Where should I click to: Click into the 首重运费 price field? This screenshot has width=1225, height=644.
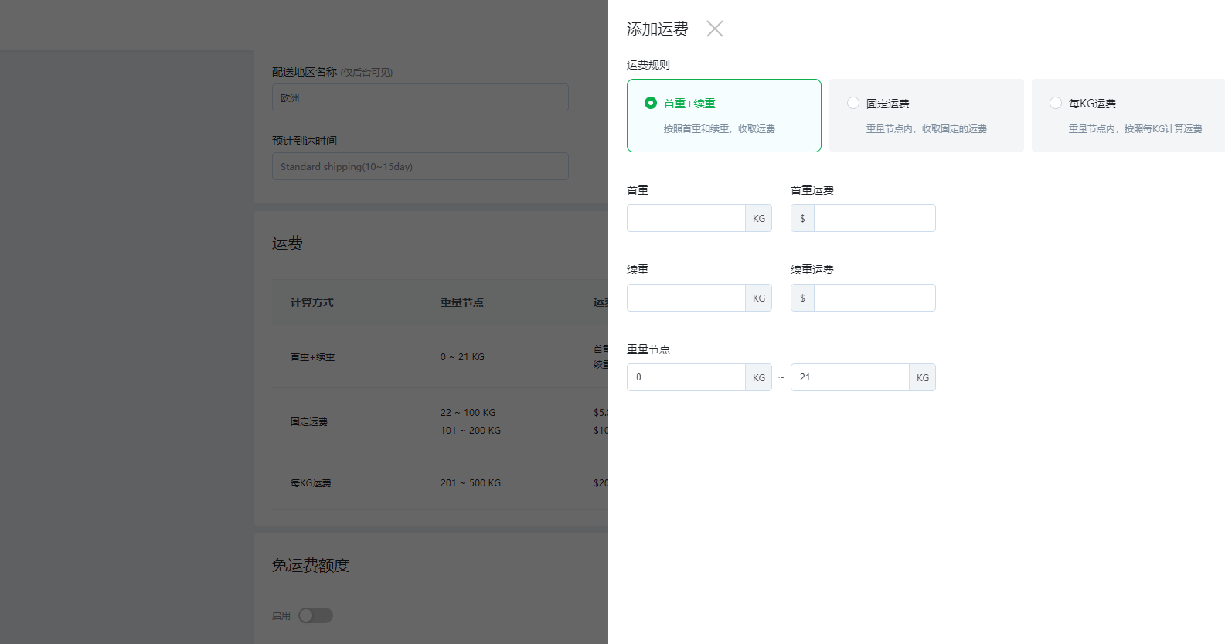[874, 218]
